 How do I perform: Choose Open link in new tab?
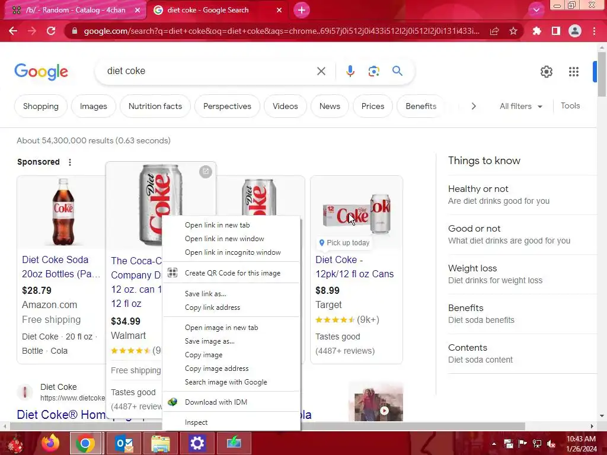231,225
